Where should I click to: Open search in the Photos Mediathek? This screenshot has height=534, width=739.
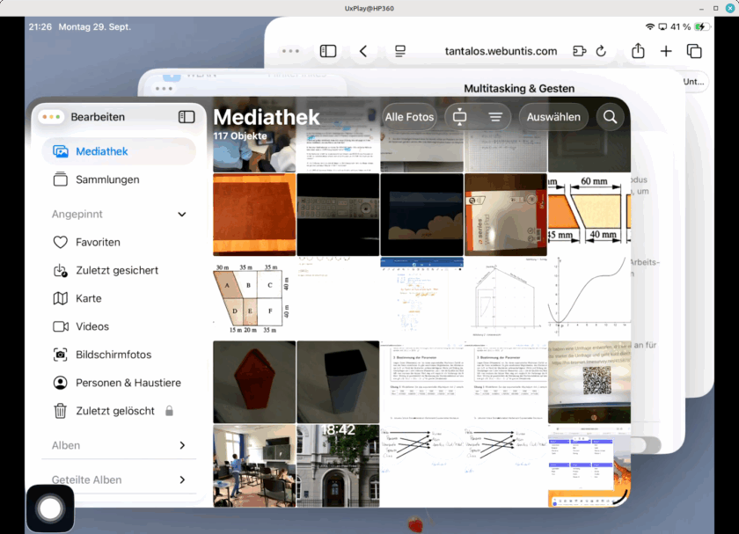610,117
